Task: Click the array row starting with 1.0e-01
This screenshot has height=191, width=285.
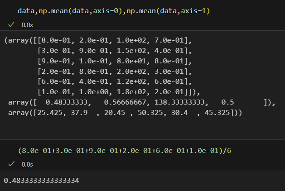Action: coord(119,92)
